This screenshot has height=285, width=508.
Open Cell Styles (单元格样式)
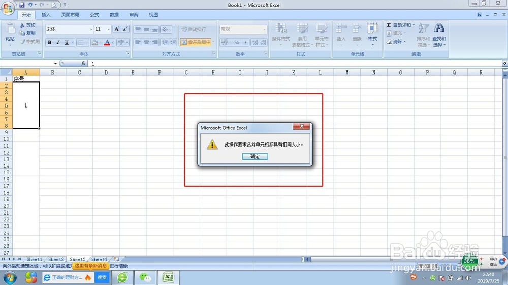click(x=322, y=34)
